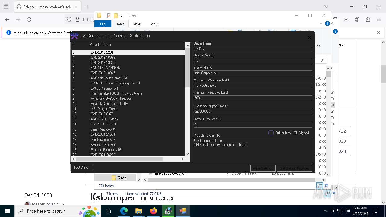Dismiss the Firefox info bar
This screenshot has height=217, width=386.
point(378,33)
